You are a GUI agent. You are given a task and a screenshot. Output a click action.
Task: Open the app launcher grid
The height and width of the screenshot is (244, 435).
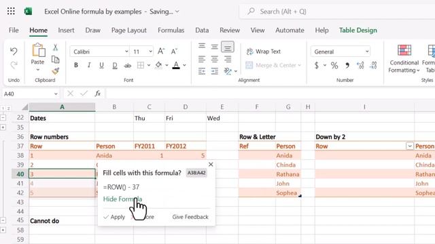(x=11, y=11)
